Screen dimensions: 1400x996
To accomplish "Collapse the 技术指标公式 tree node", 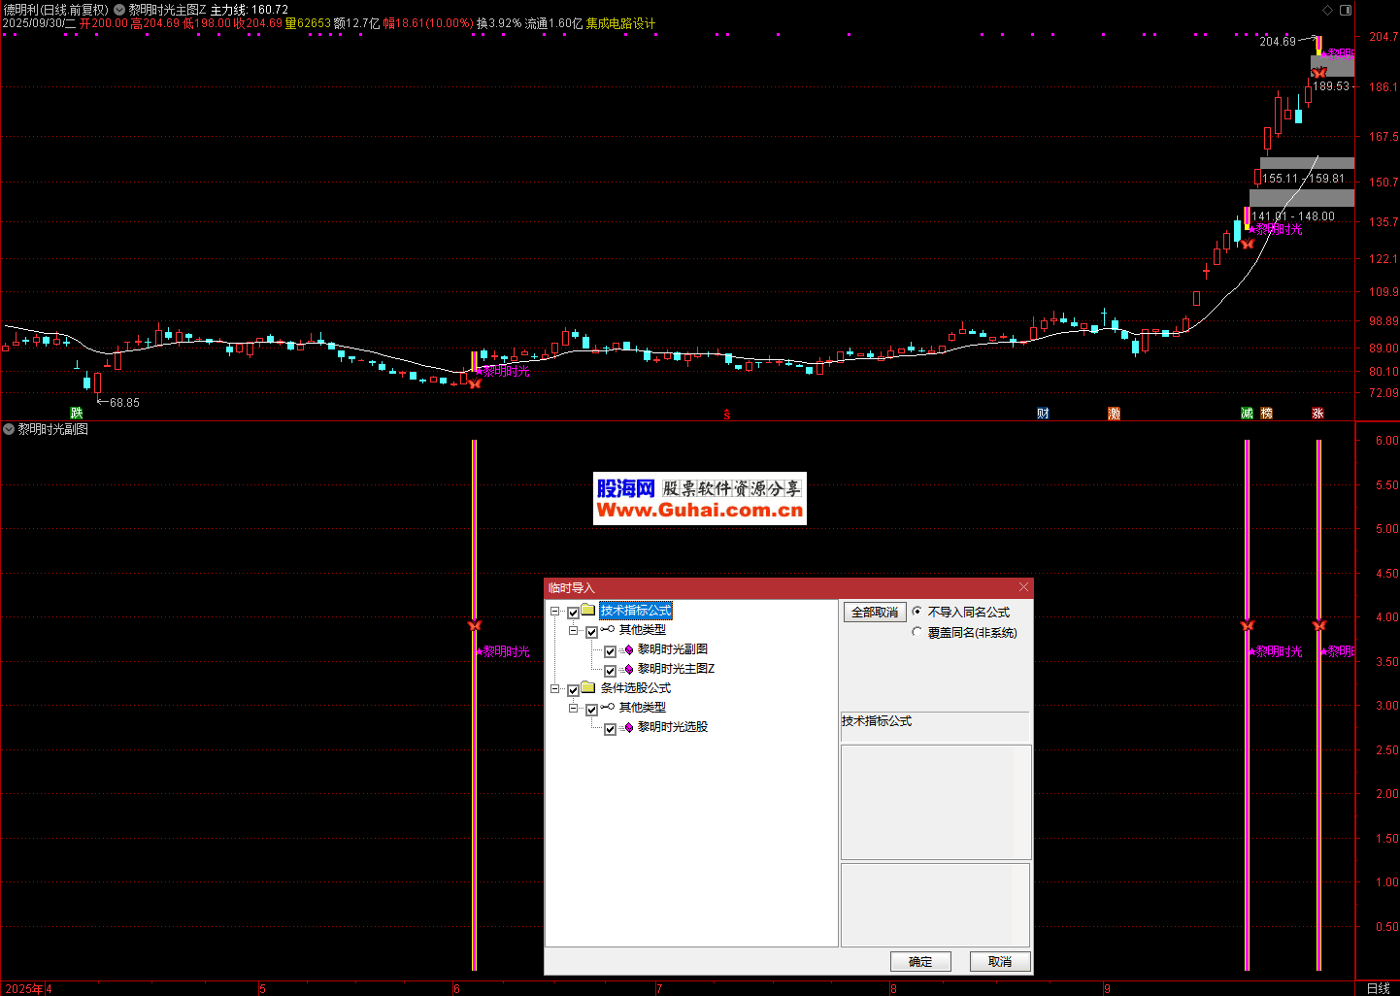I will click(555, 612).
